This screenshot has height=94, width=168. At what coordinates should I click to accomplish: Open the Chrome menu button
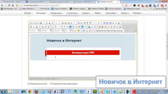click(x=166, y=5)
